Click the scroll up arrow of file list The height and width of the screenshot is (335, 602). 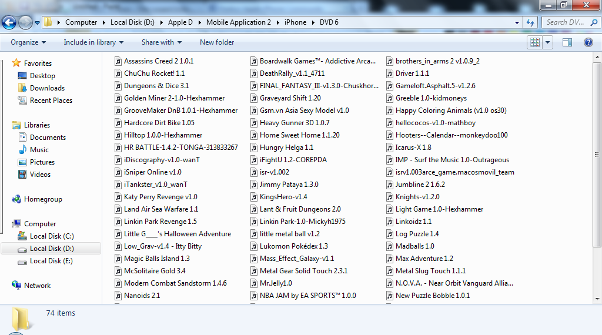pos(597,57)
